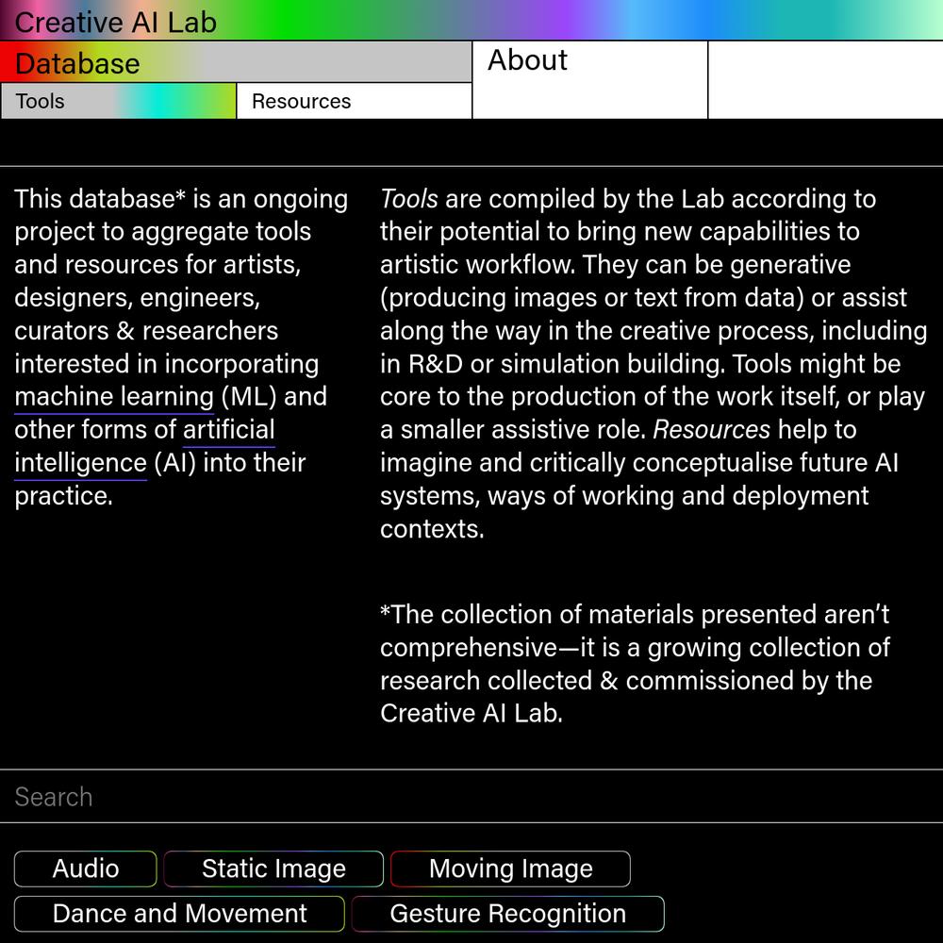Filter by the Static Image tag
Image resolution: width=943 pixels, height=943 pixels.
tap(273, 869)
